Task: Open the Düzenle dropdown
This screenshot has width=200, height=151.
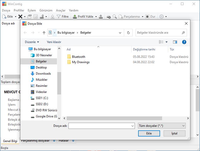Action: 32,42
